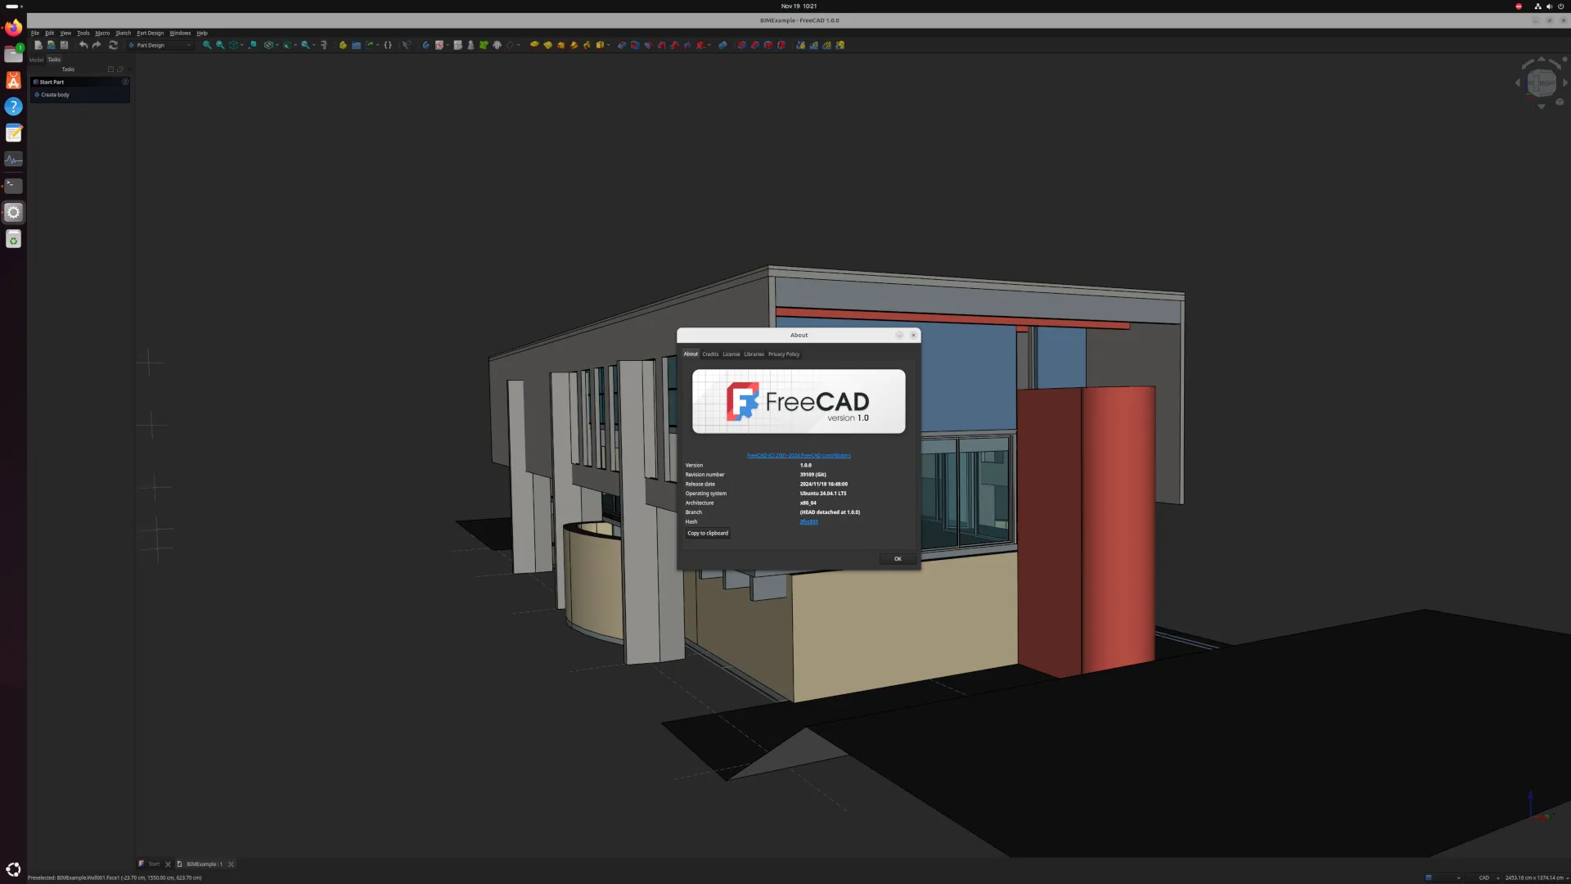The height and width of the screenshot is (884, 1571).
Task: Click the FreeCAD splash logo image
Action: 799,401
